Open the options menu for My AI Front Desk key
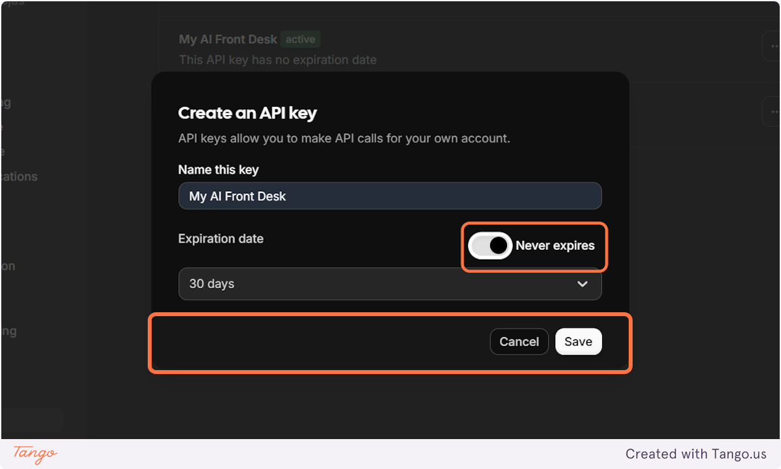 tap(773, 46)
